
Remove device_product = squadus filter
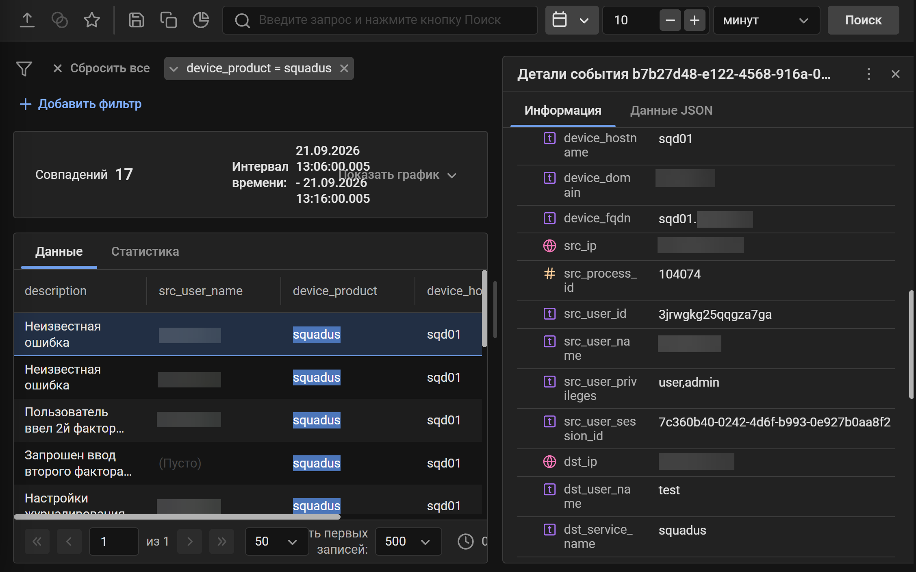344,68
